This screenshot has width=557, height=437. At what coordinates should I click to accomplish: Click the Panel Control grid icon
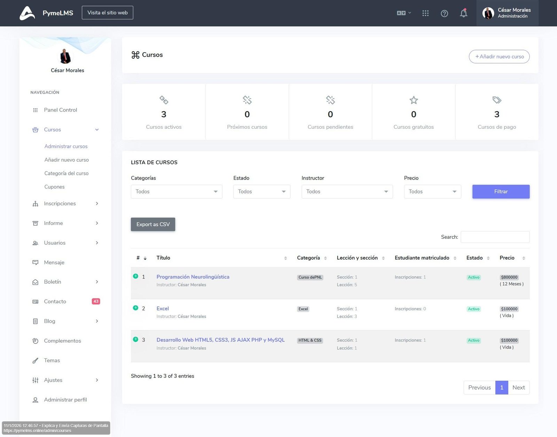(35, 110)
